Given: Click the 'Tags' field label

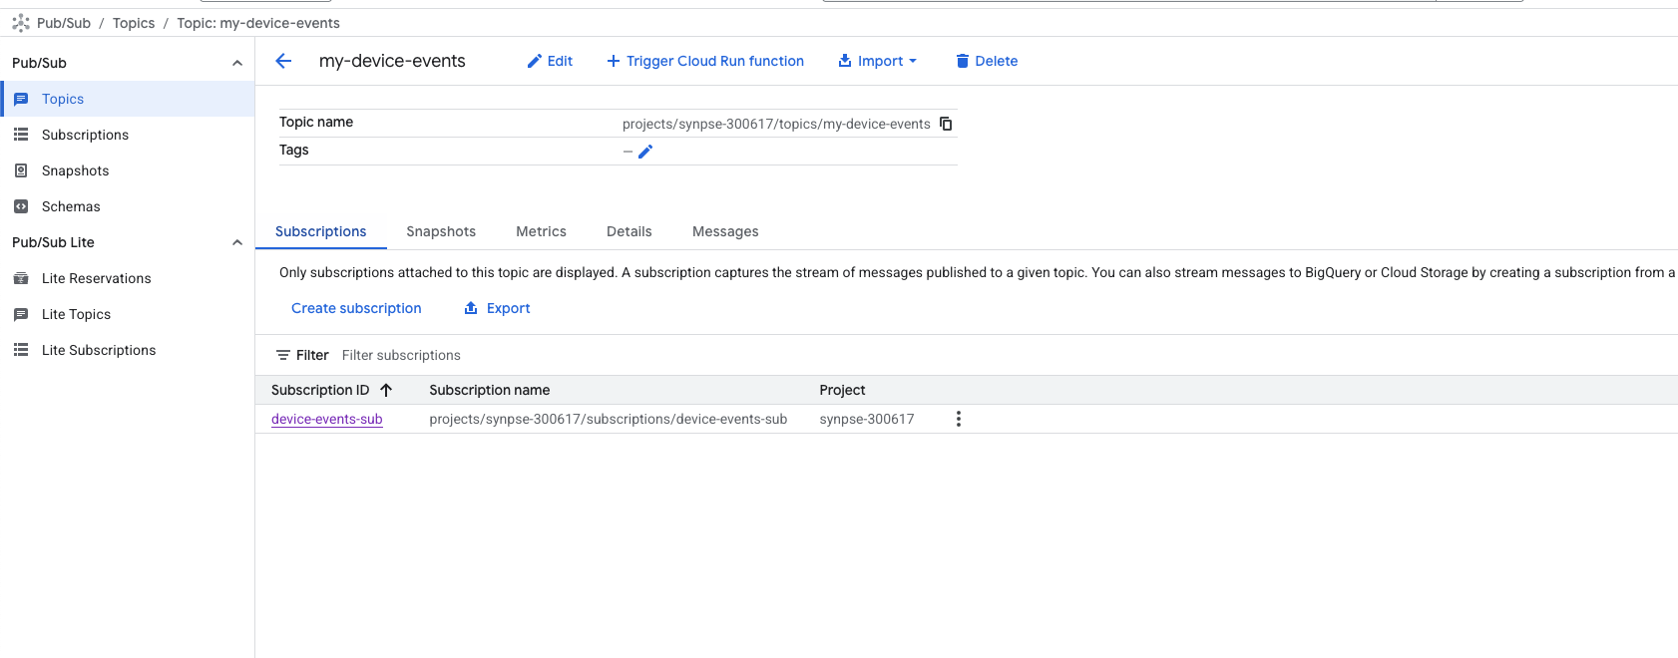Looking at the screenshot, I should click(294, 150).
